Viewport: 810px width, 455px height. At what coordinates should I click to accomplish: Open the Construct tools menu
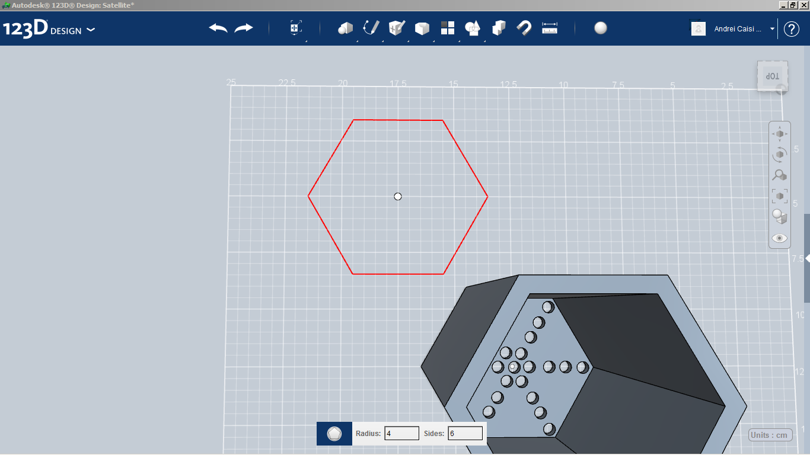coord(397,28)
